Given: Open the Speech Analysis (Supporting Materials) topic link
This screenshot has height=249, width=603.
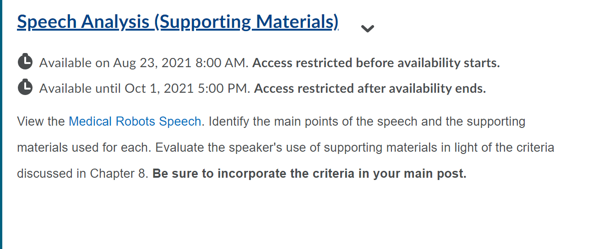Looking at the screenshot, I should click(178, 21).
